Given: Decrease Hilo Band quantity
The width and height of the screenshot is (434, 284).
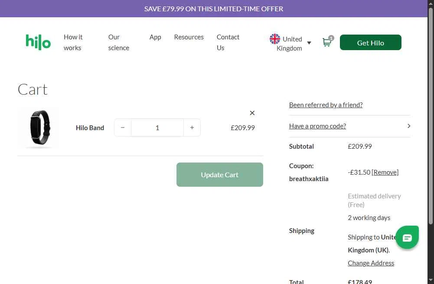Looking at the screenshot, I should pos(123,128).
